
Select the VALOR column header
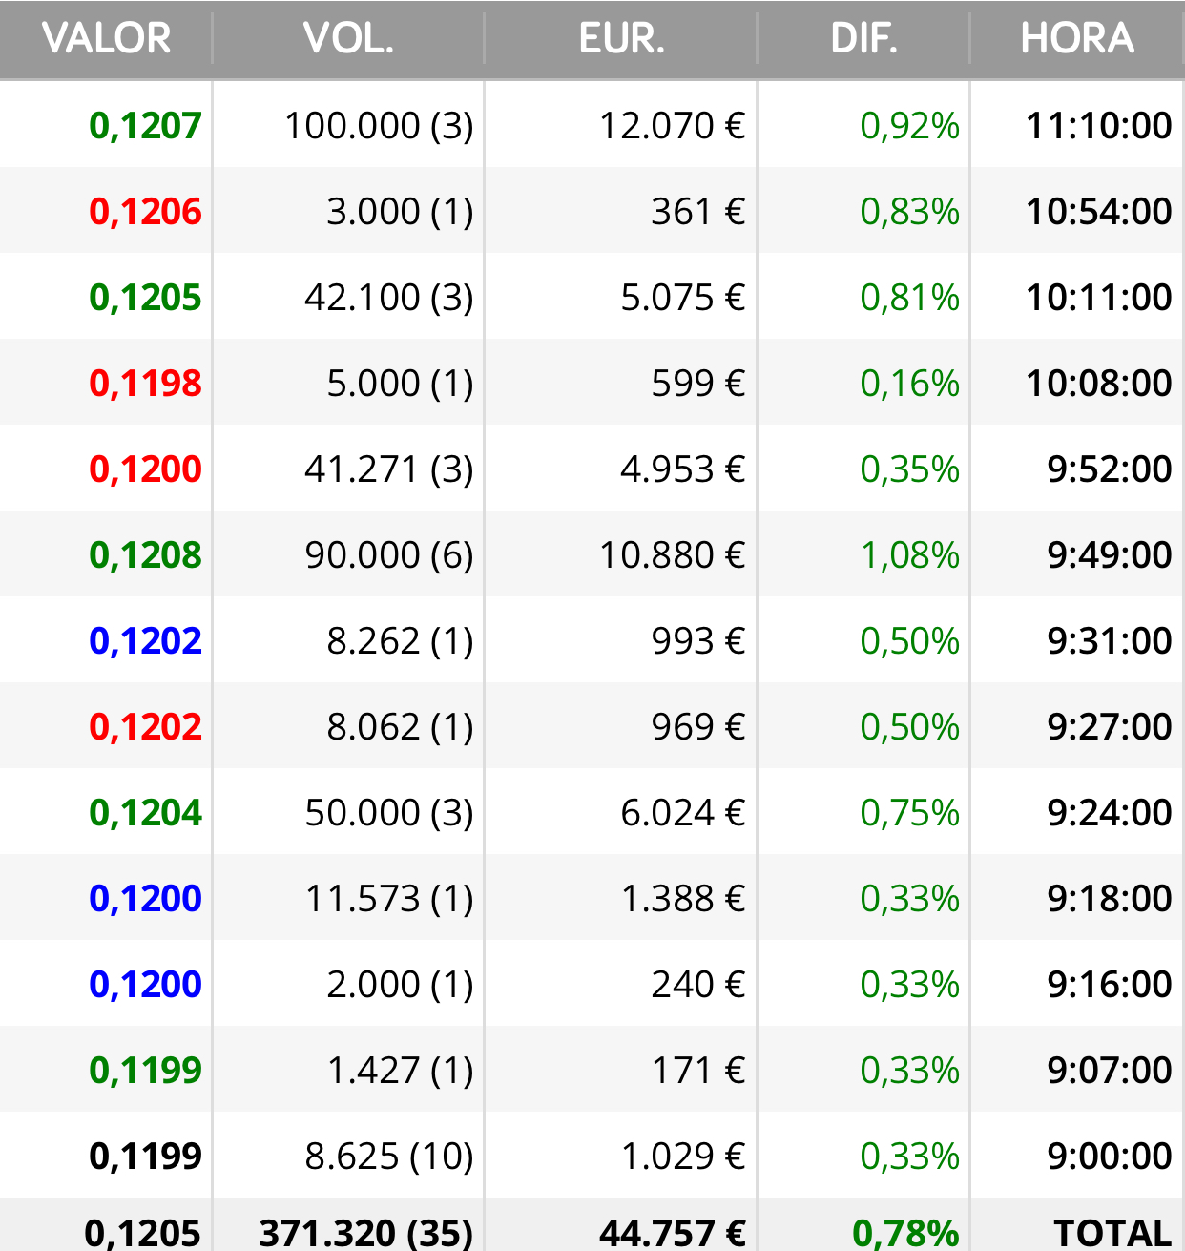(x=106, y=39)
